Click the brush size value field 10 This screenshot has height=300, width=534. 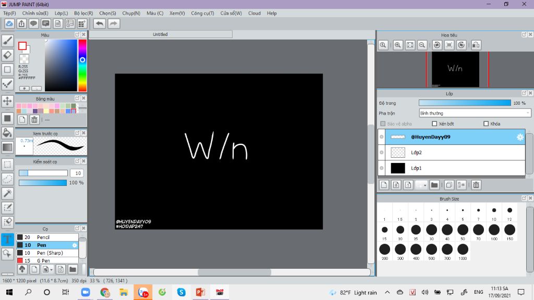[x=77, y=173]
